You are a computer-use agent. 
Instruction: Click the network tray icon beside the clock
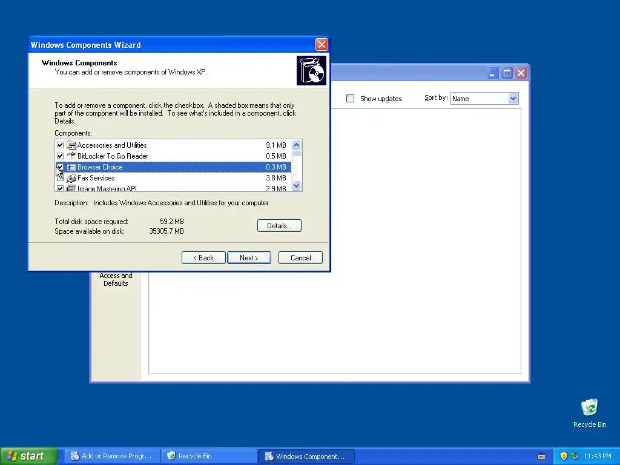point(575,456)
